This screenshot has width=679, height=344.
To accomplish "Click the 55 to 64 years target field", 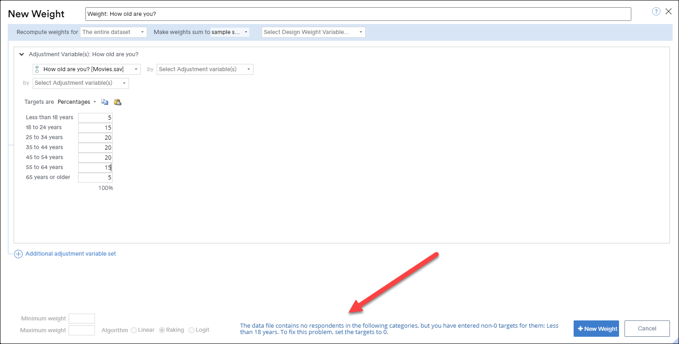I will click(95, 167).
